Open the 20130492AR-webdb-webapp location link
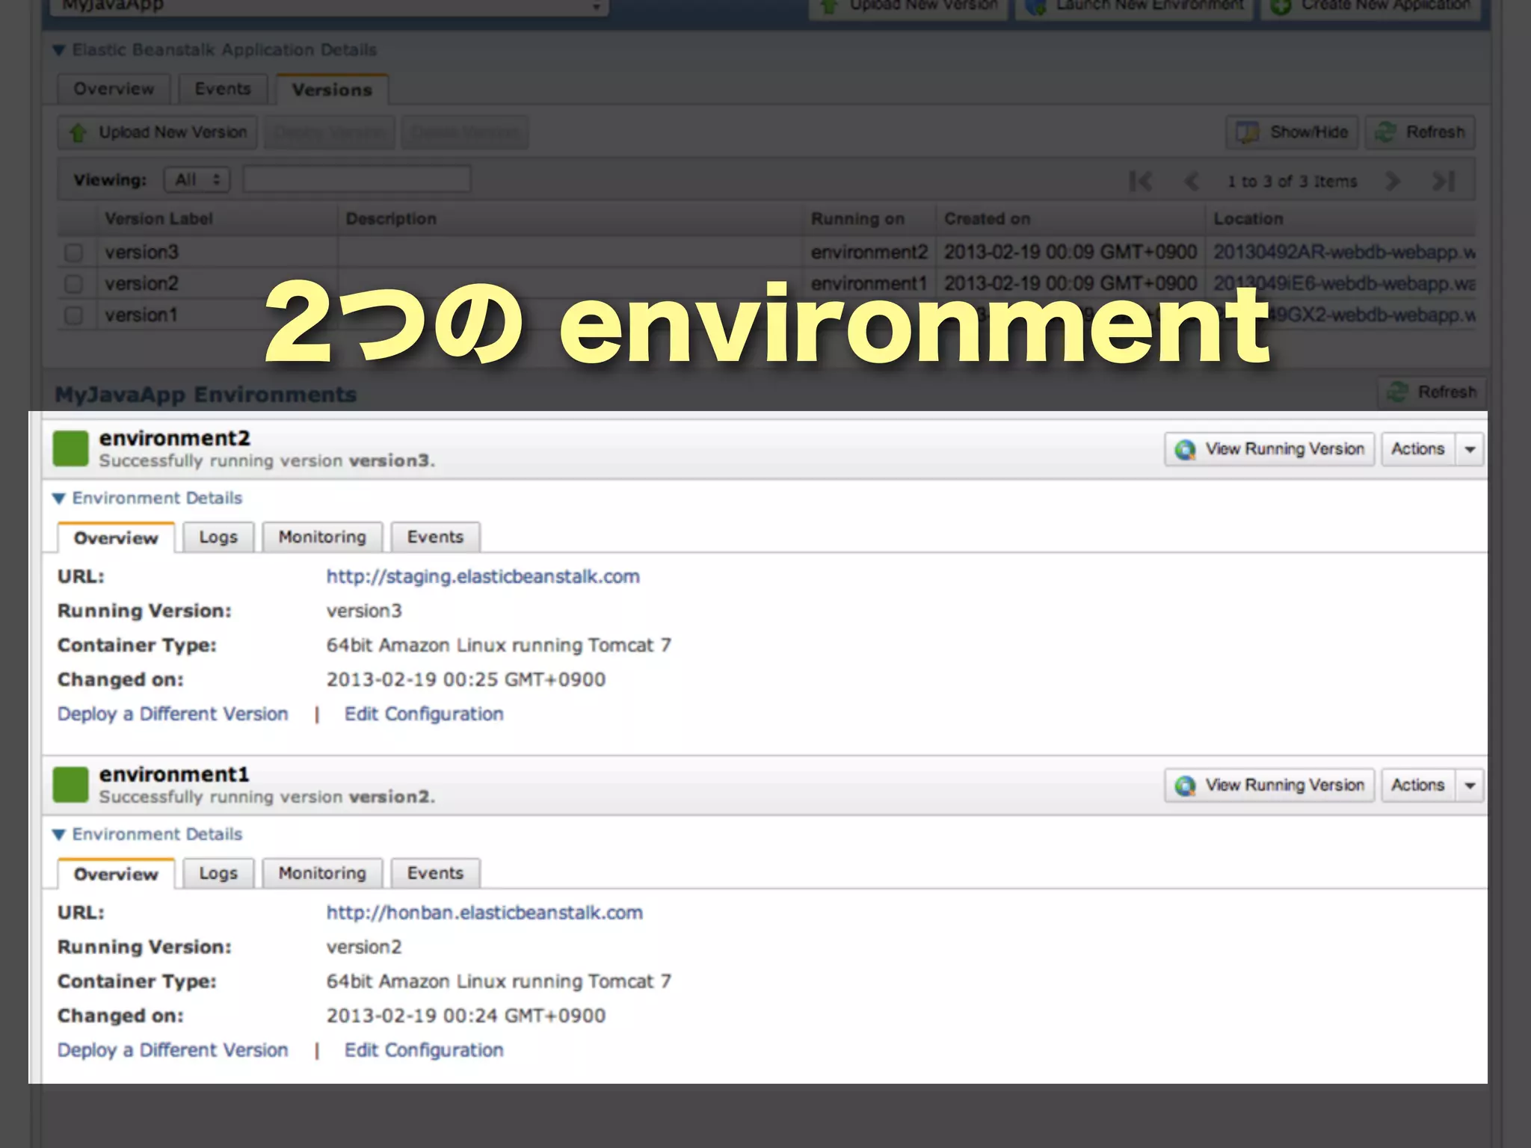This screenshot has width=1531, height=1148. 1343,253
